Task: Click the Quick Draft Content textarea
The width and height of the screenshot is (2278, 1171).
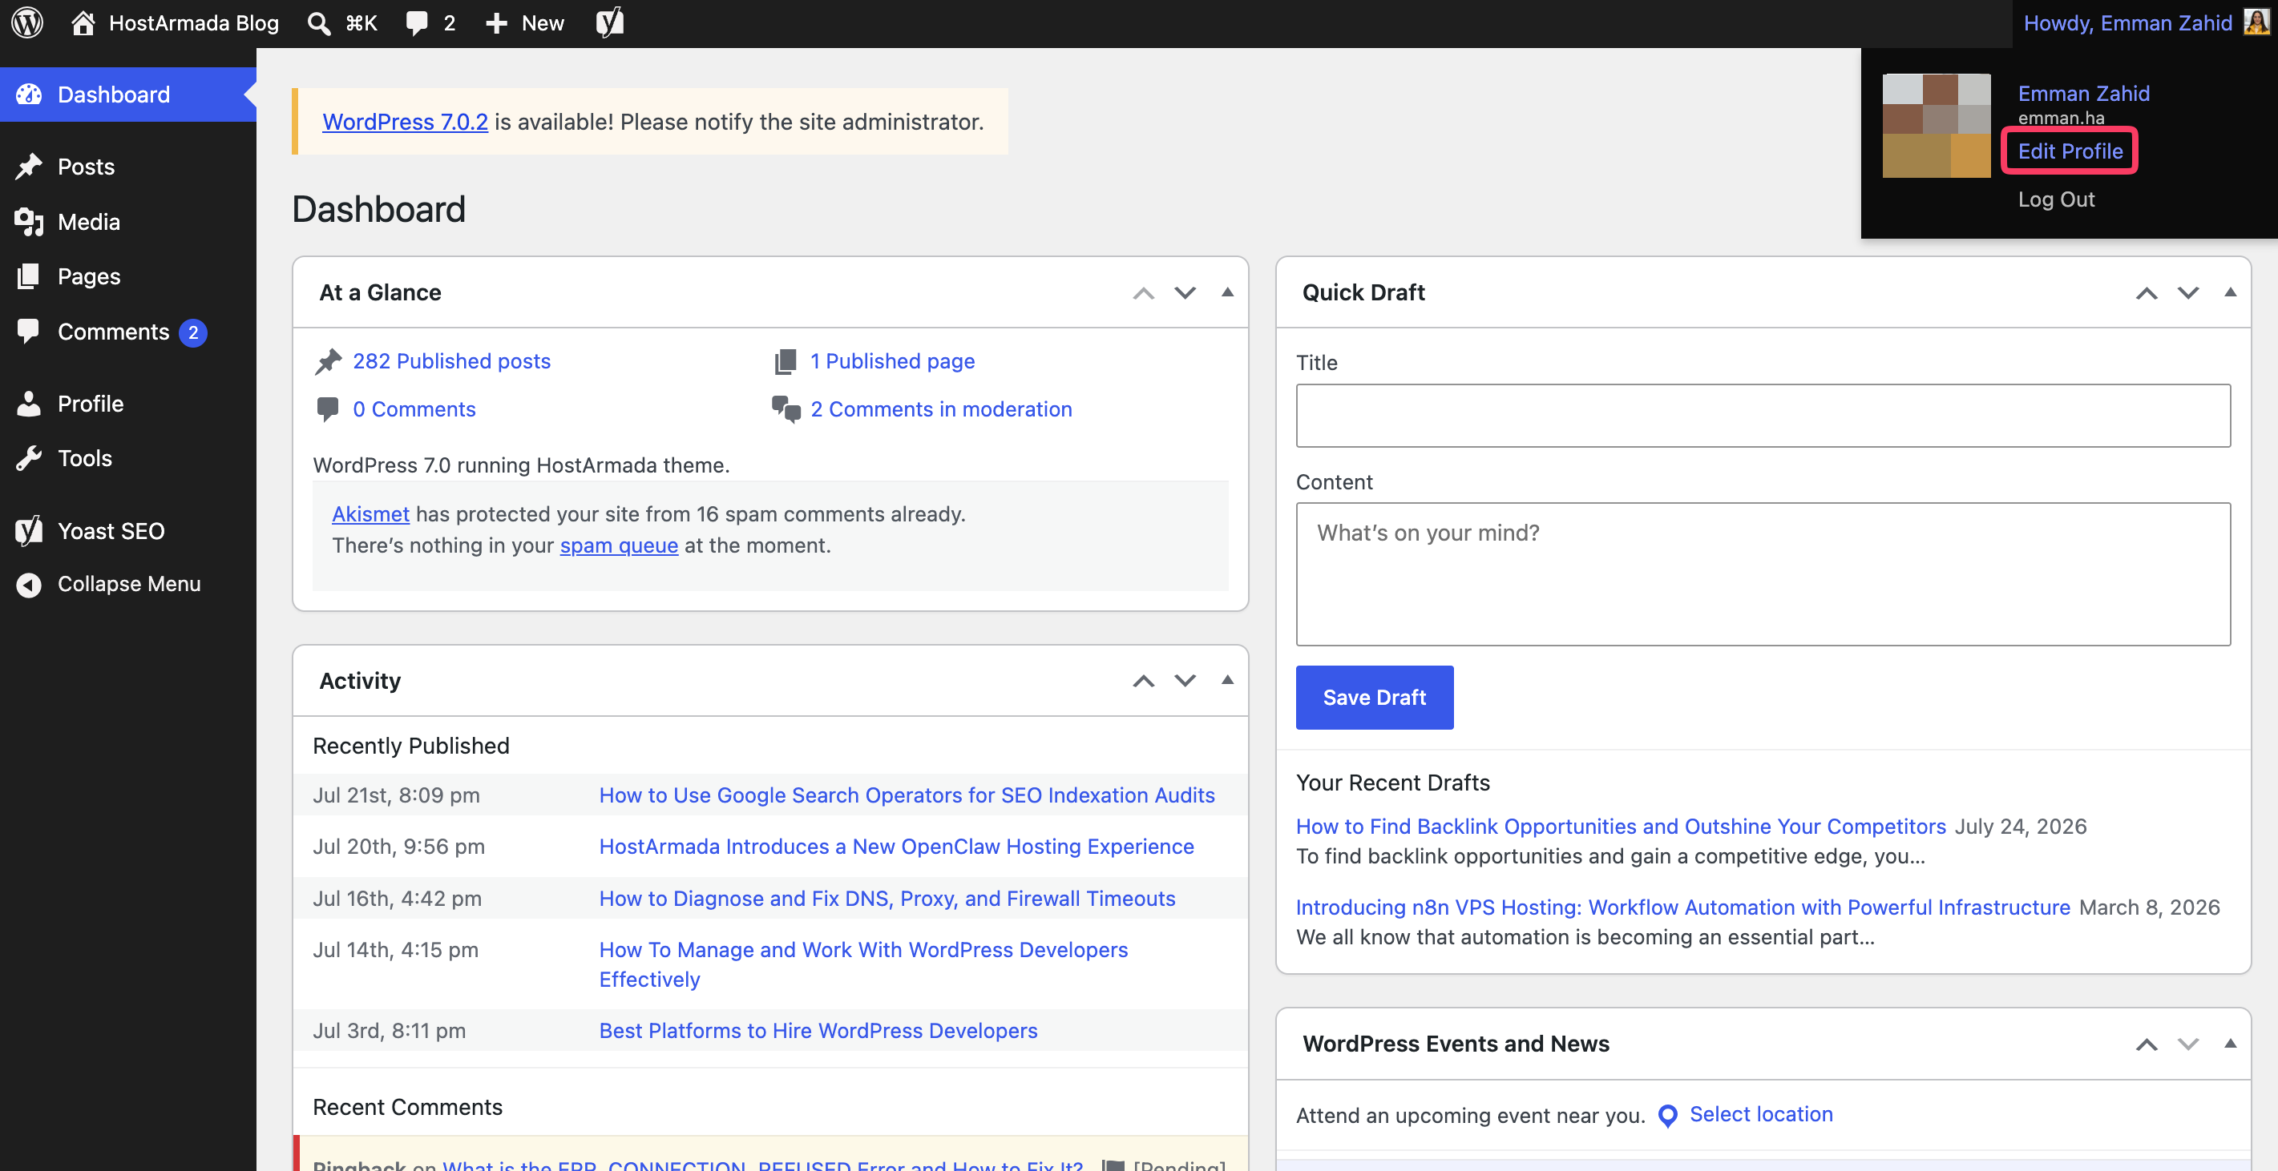Action: tap(1763, 574)
